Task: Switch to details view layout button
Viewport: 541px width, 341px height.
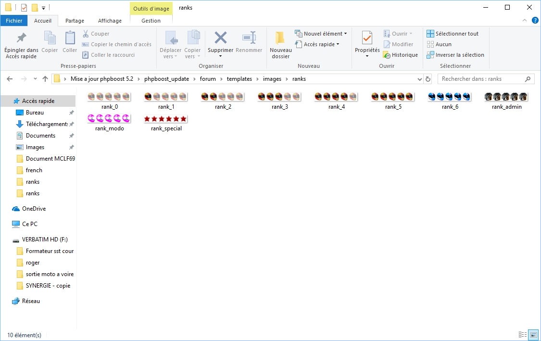Action: click(x=523, y=335)
